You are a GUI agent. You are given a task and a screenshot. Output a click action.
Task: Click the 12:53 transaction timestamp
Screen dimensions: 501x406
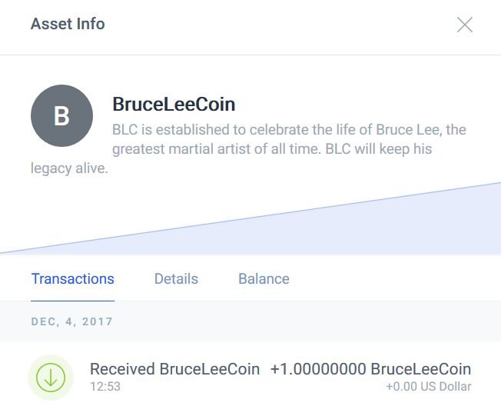pyautogui.click(x=105, y=387)
